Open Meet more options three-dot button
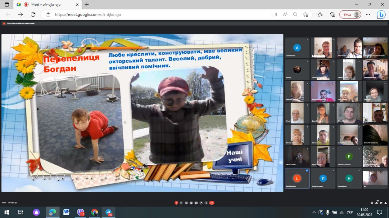The height and width of the screenshot is (218, 389). click(x=206, y=203)
